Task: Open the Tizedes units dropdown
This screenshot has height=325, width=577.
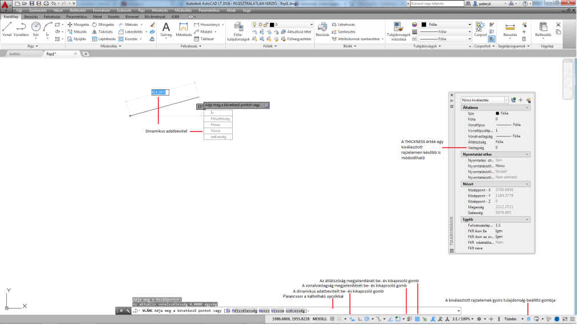Action: pos(514,319)
